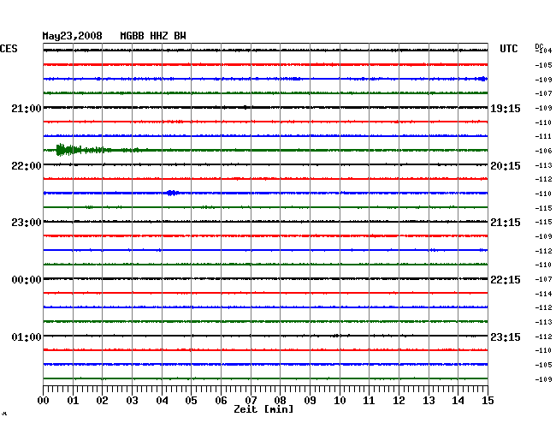Click the 06 minute axis label
Screen dimensions: 556x423
[x=221, y=401]
